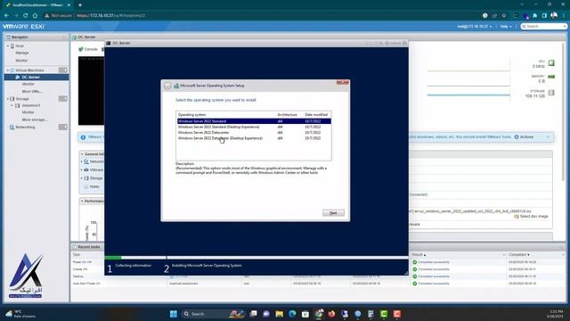Screen dimensions: 570x321
Task: Open the Actions menu in the info banner
Action: (x=524, y=137)
